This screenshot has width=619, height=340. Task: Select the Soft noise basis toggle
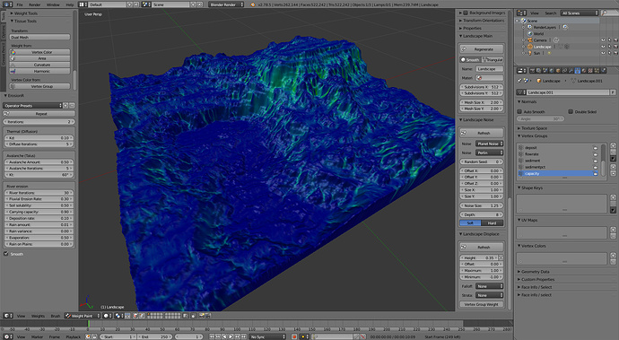(x=470, y=223)
